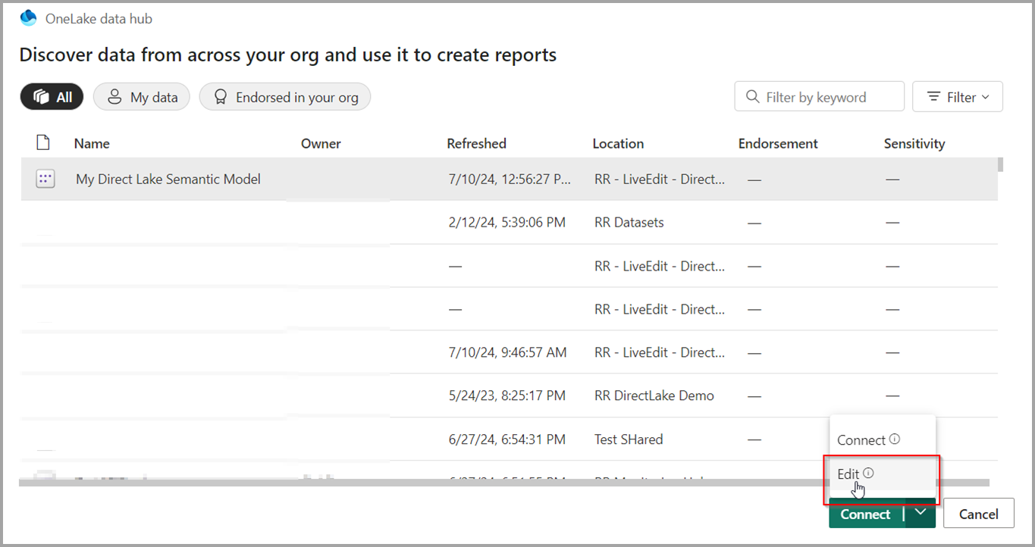Sort by the Owner column header
The height and width of the screenshot is (547, 1035).
click(321, 143)
